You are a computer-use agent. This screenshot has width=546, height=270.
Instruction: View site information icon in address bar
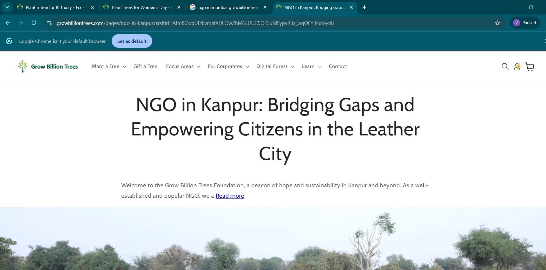tap(49, 23)
